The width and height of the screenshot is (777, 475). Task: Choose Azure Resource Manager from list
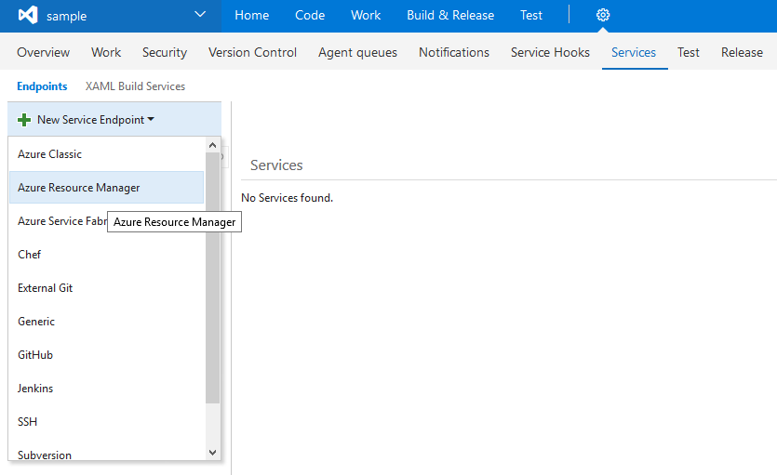click(79, 188)
